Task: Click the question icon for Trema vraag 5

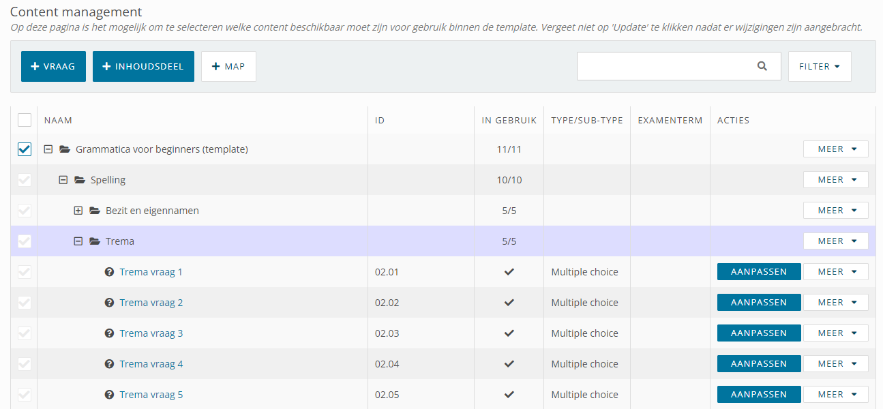Action: tap(109, 395)
